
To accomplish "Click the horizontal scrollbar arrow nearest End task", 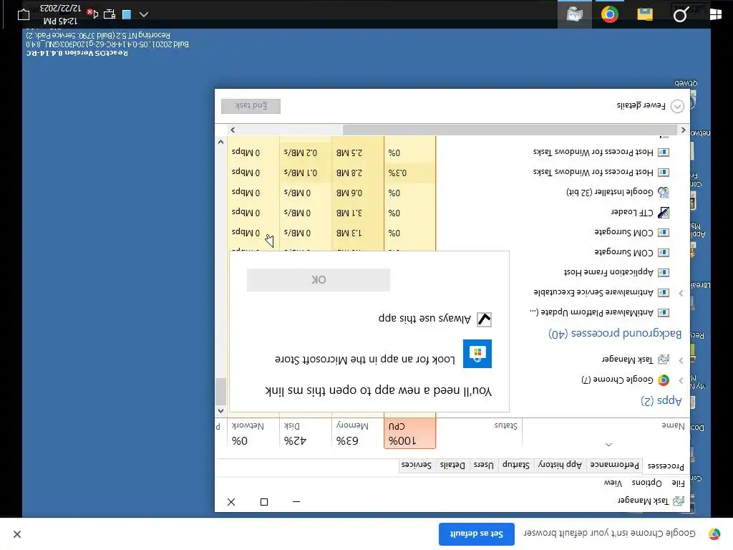I will [233, 130].
